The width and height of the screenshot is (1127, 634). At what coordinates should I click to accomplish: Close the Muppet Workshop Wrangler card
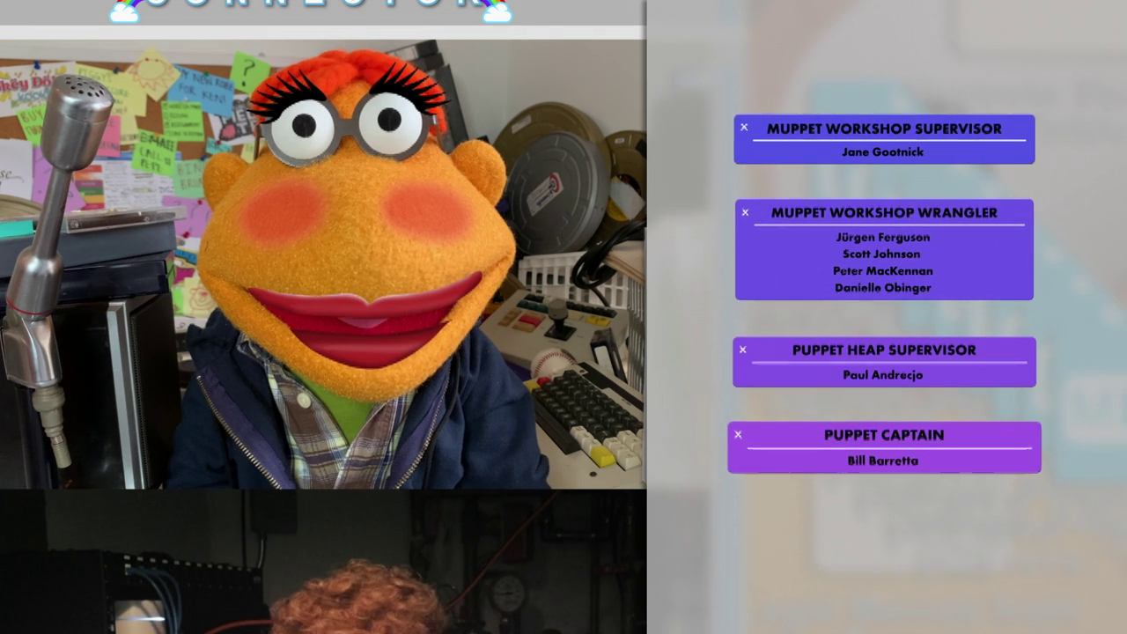745,212
